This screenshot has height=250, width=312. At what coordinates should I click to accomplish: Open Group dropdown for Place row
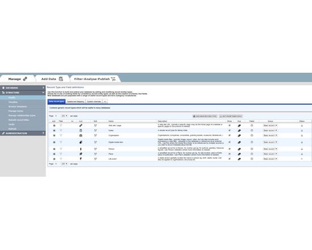tap(270, 154)
